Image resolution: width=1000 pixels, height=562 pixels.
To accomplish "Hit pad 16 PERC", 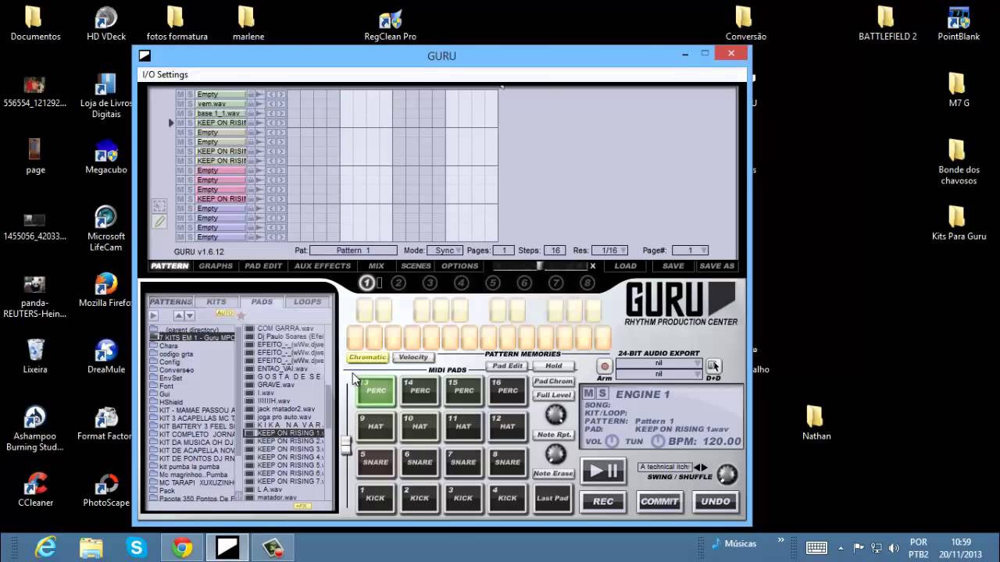I will [x=508, y=390].
